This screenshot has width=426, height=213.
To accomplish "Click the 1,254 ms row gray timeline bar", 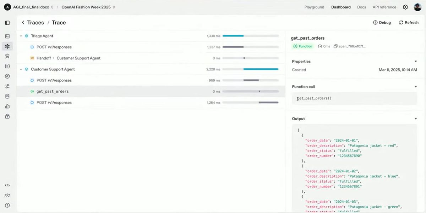I will coord(268,102).
